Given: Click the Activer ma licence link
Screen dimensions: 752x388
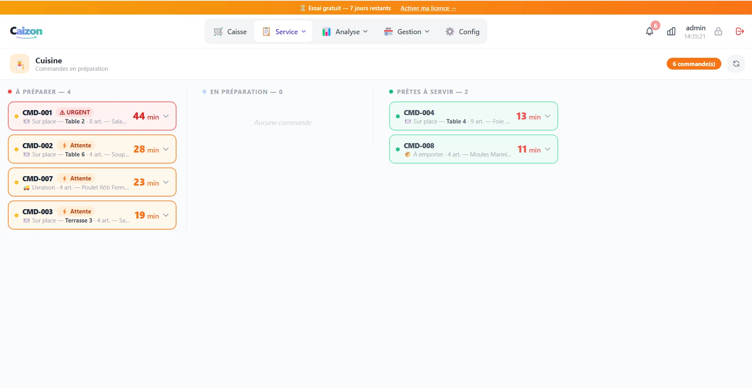Looking at the screenshot, I should (428, 8).
